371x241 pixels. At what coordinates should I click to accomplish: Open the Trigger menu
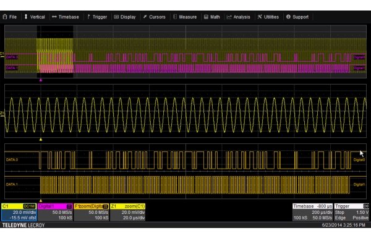click(x=97, y=17)
